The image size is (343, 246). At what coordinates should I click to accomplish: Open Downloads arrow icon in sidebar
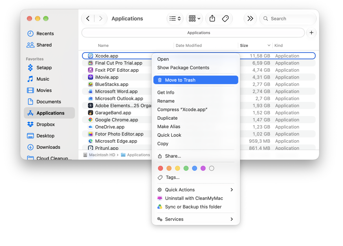click(x=30, y=147)
